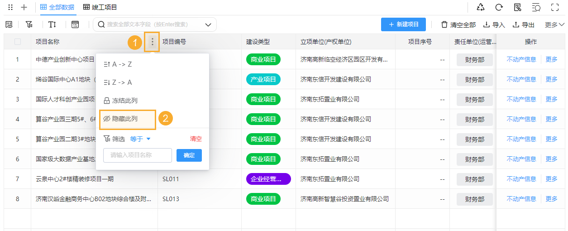Click the drag-grid icon left of the plus
This screenshot has height=231, width=568.
pos(10,7)
